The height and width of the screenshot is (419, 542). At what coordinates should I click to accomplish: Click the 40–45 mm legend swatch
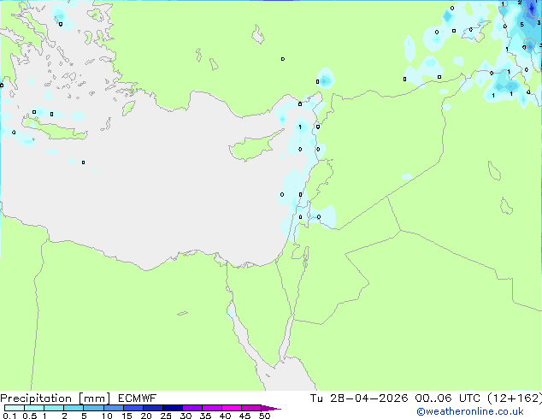tap(232, 408)
